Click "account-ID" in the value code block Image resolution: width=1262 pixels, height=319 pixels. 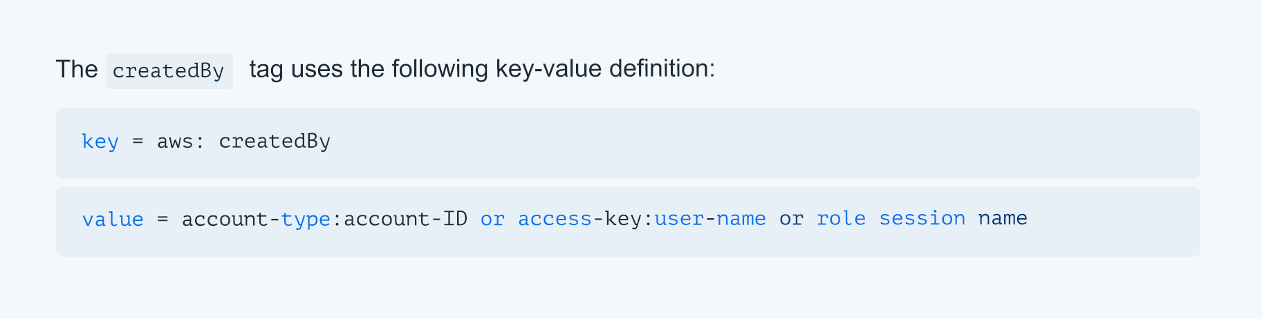click(405, 220)
